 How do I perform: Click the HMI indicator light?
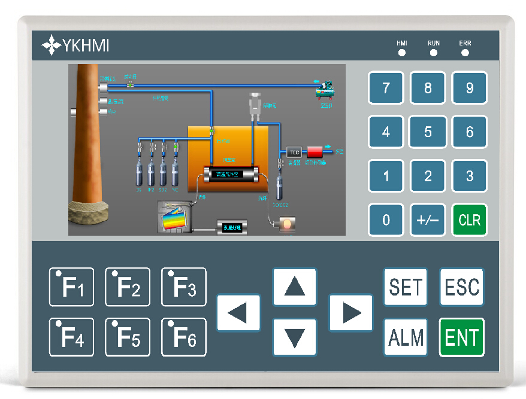(401, 53)
